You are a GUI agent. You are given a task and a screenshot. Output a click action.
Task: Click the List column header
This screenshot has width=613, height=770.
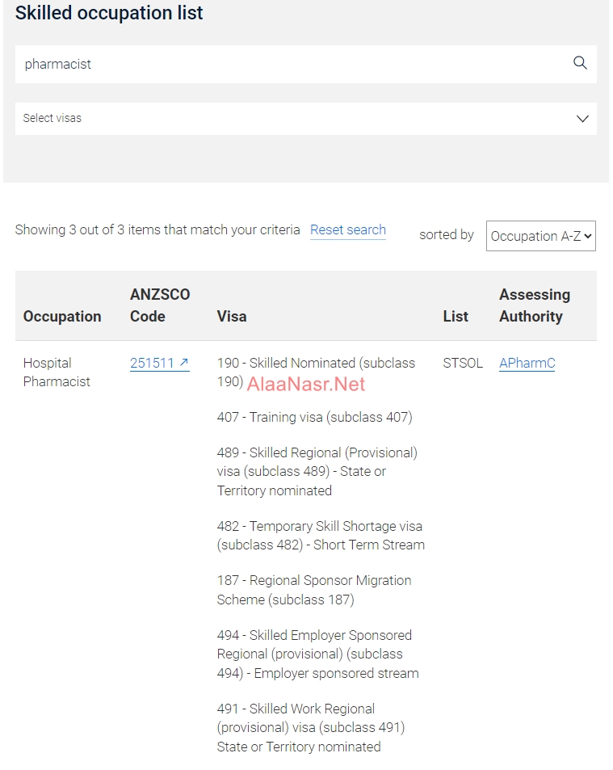456,316
